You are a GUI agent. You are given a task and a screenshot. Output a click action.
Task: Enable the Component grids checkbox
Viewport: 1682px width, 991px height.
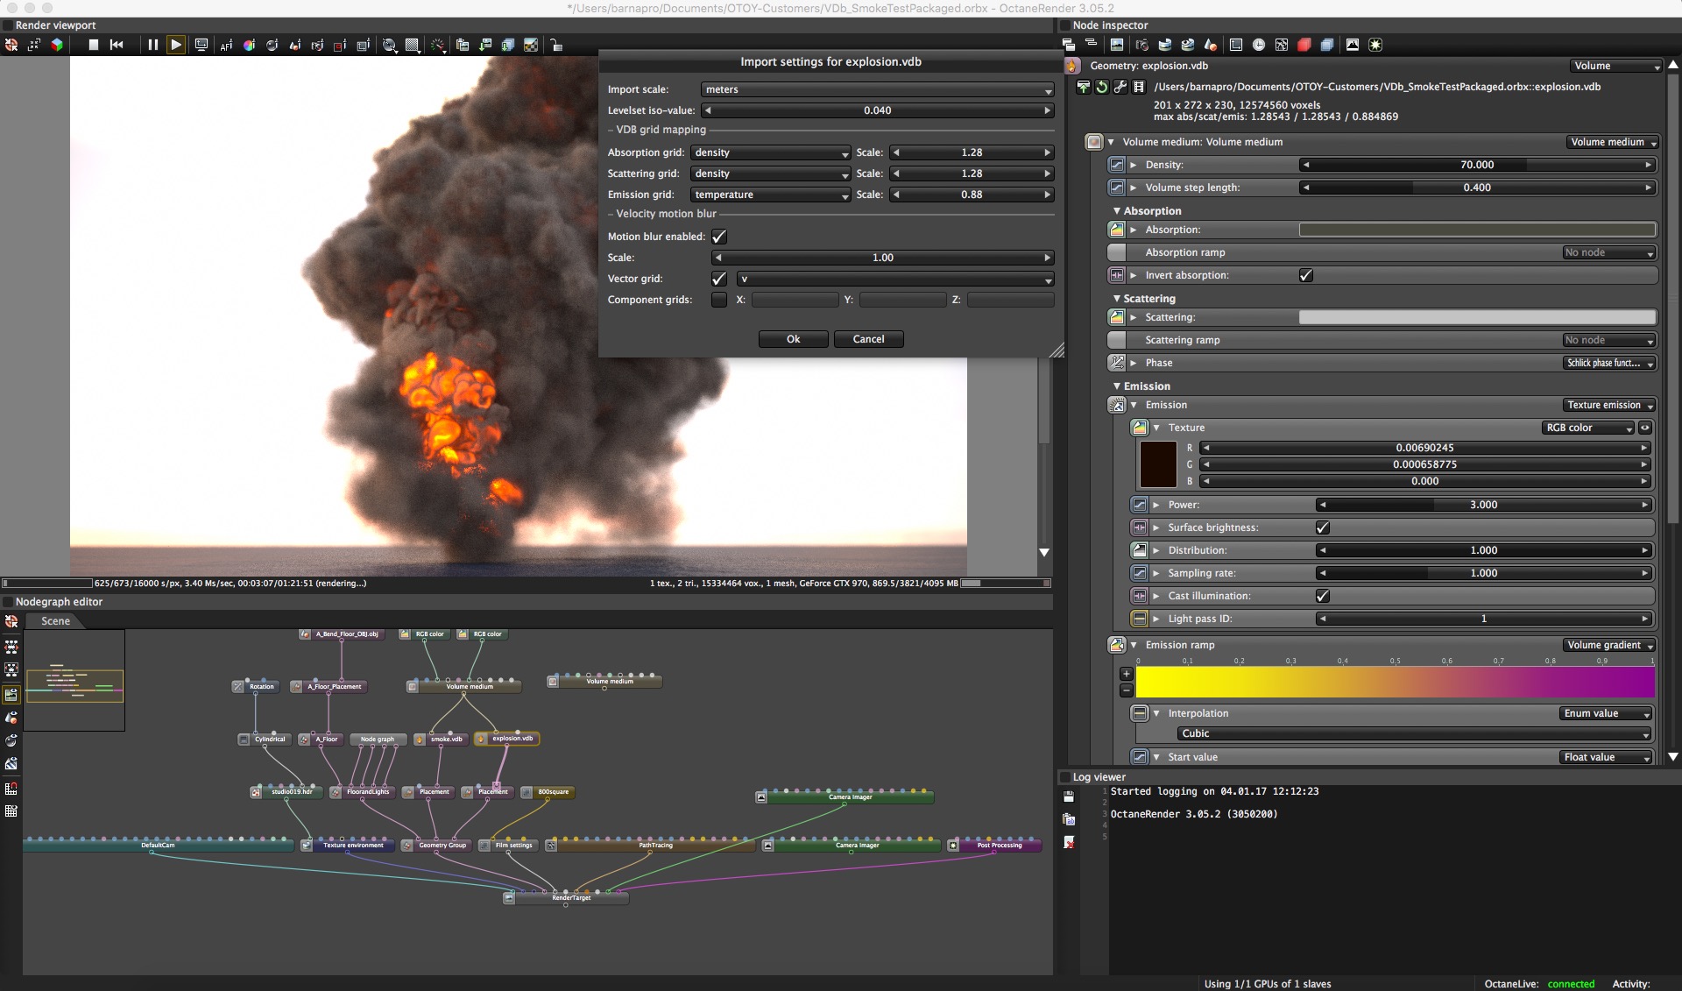719,300
